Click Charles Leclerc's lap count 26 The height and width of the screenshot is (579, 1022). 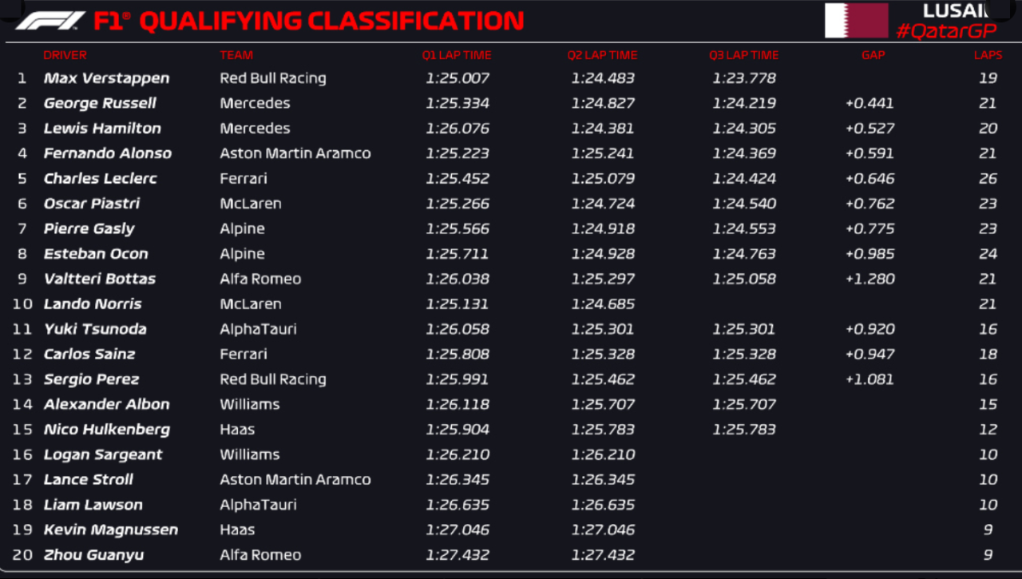click(988, 179)
